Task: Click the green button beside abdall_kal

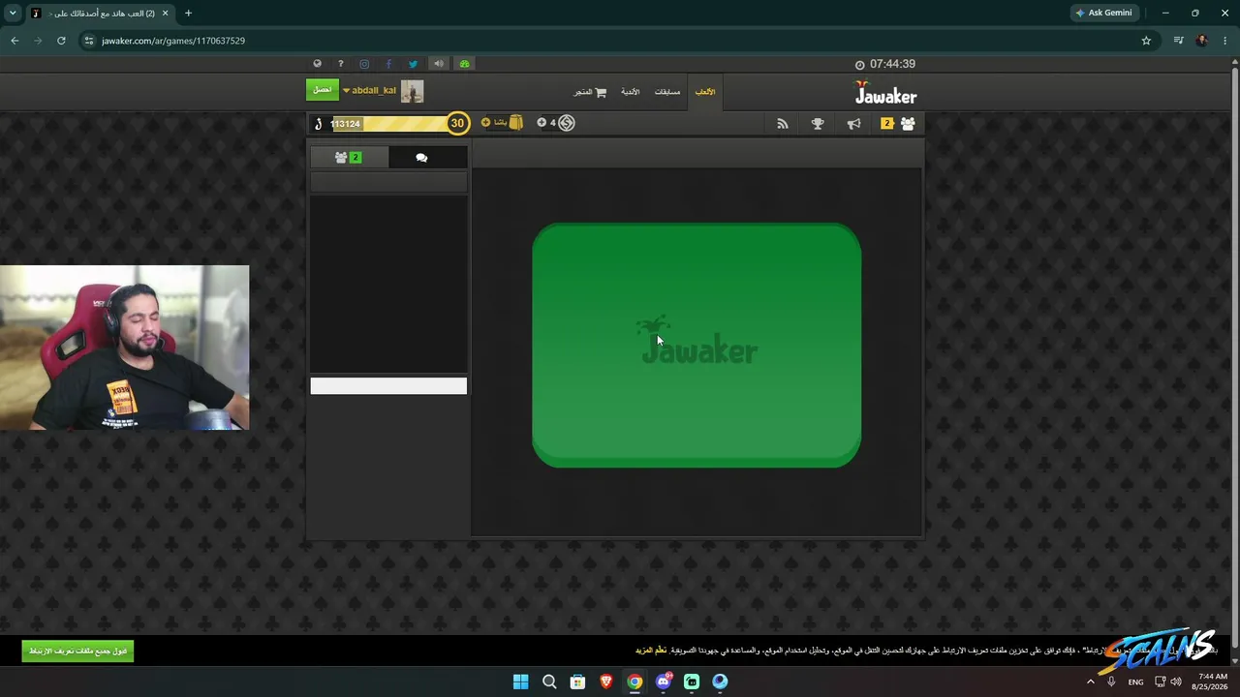Action: [x=323, y=90]
